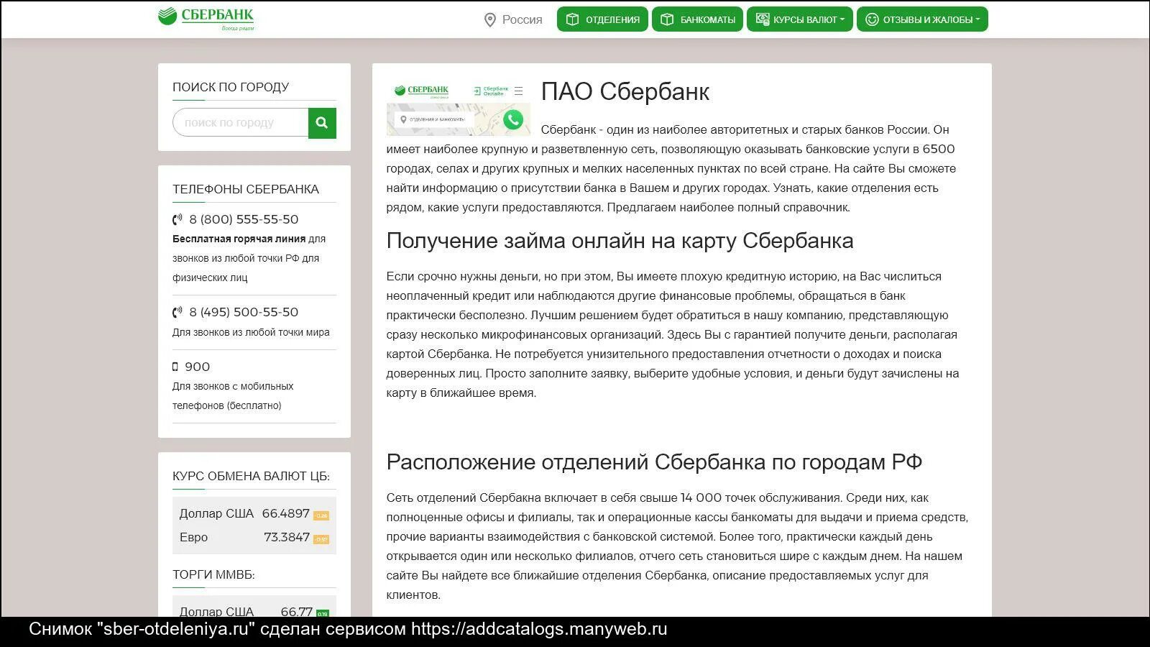This screenshot has height=647, width=1150.
Task: Open the Sberbank site preview thumbnail
Action: 458,109
